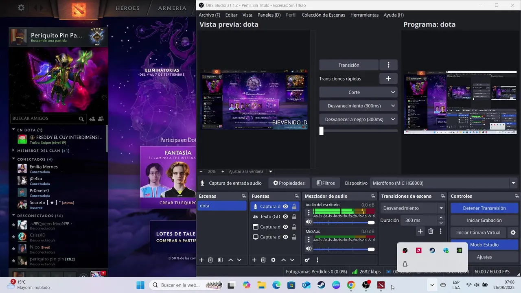Image resolution: width=521 pixels, height=293 pixels.
Task: Open HÉROES tab in Dota
Action: (x=127, y=8)
